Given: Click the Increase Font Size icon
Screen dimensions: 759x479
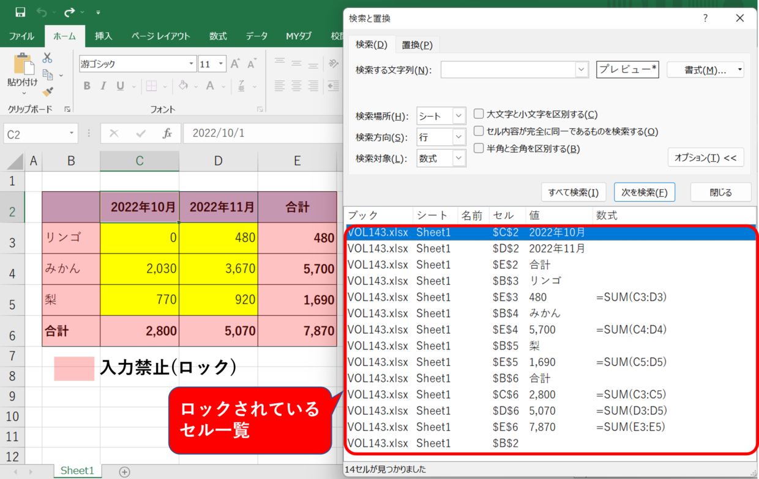Looking at the screenshot, I should click(236, 64).
